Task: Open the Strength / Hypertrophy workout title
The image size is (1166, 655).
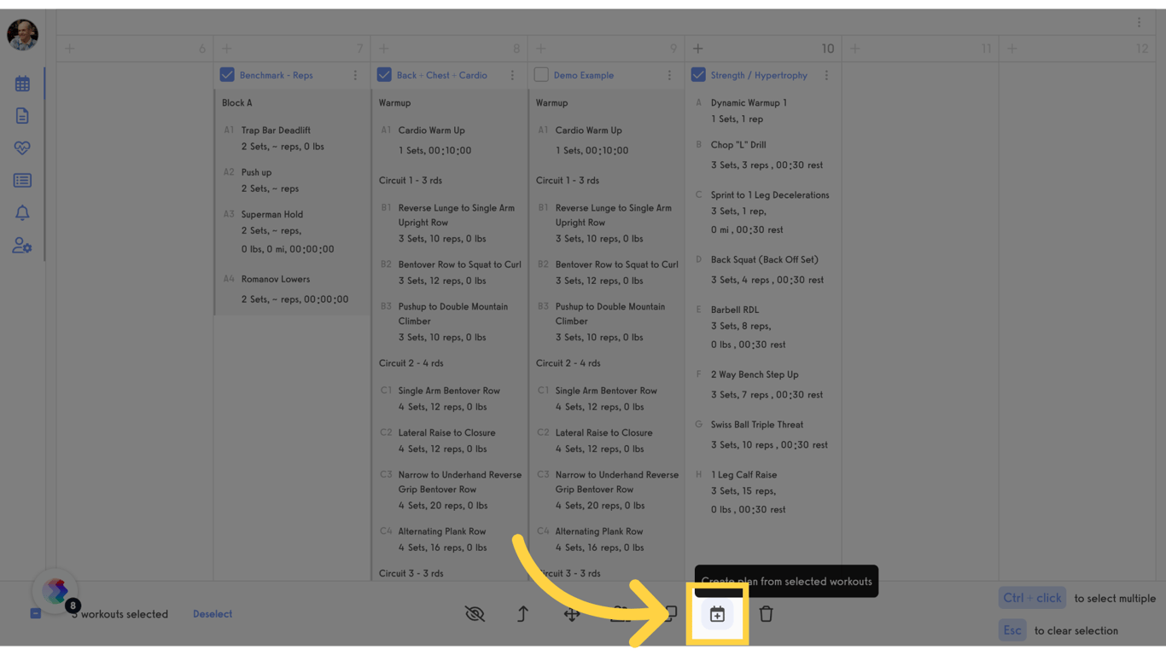Action: 759,75
